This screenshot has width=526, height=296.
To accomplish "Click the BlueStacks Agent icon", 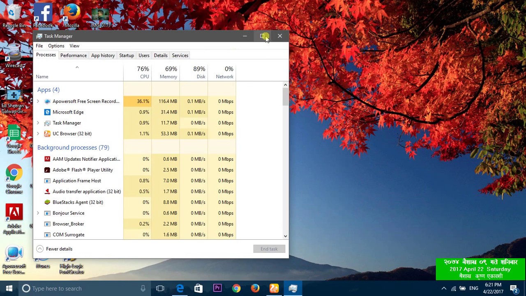I will (x=47, y=202).
